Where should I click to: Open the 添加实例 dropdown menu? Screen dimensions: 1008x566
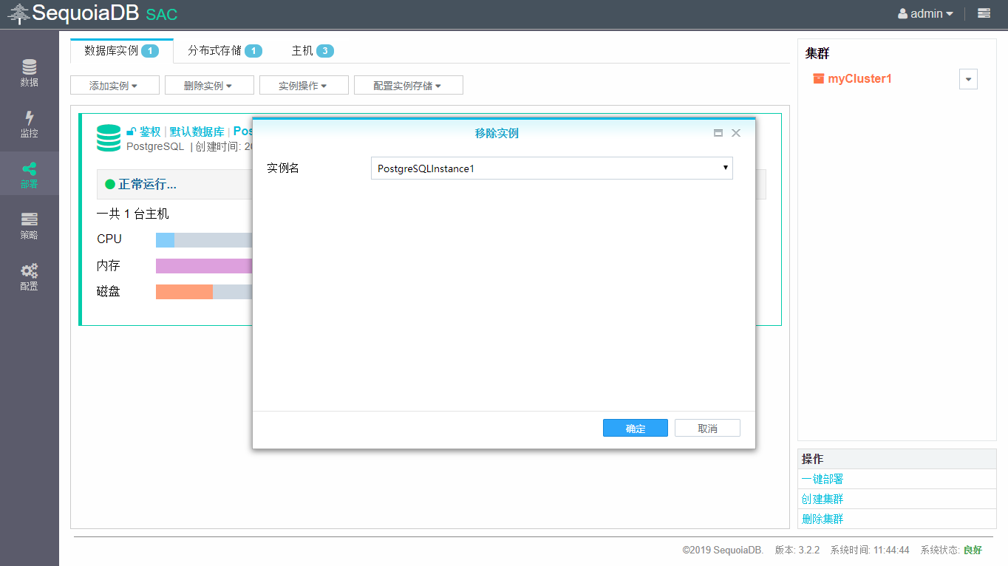click(114, 86)
